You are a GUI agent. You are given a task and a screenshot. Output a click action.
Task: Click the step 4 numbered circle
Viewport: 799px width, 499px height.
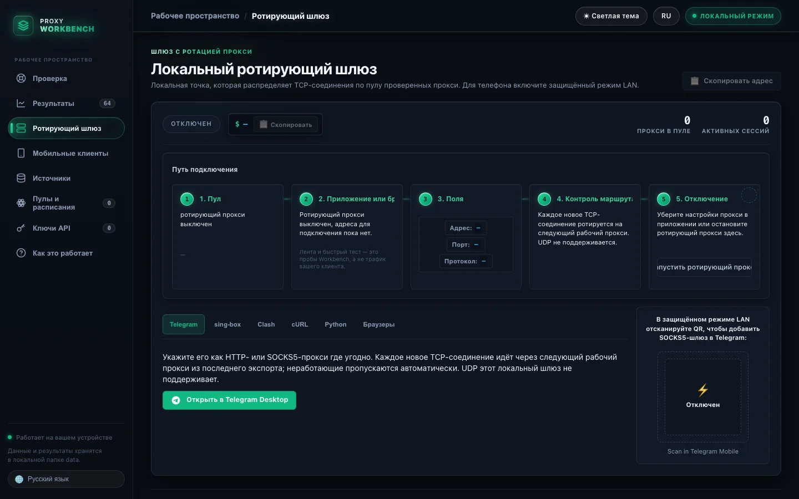click(x=544, y=199)
